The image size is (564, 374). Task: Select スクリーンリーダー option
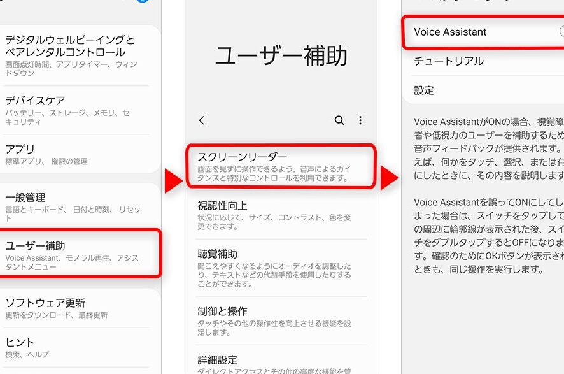tap(281, 166)
